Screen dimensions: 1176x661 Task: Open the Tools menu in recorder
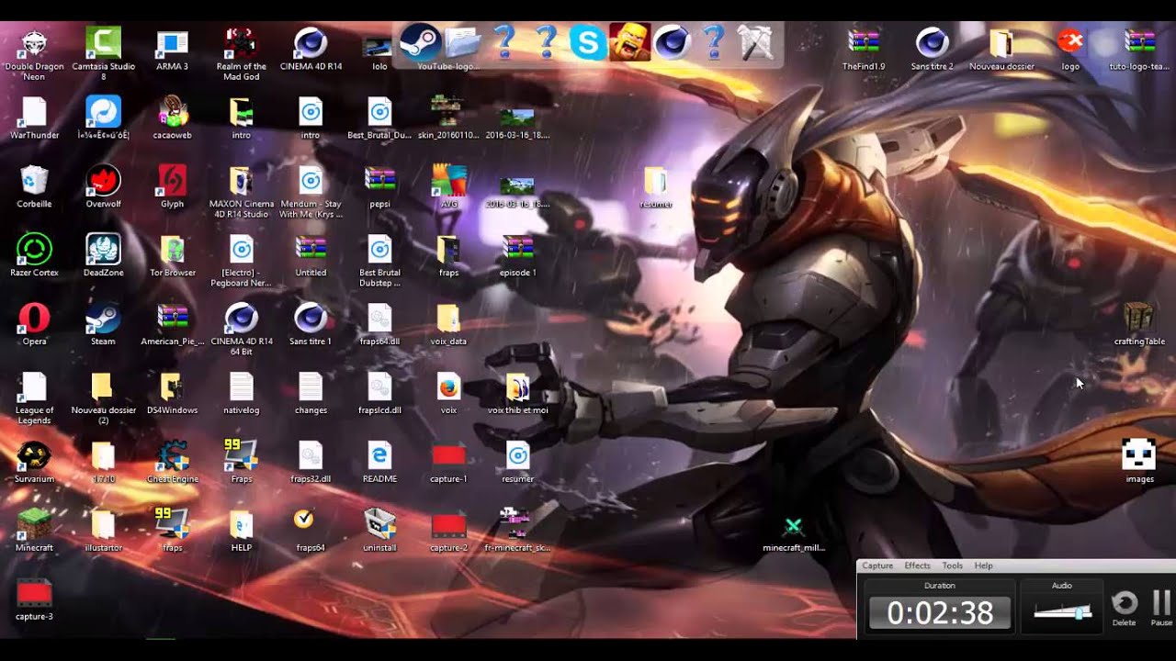953,566
